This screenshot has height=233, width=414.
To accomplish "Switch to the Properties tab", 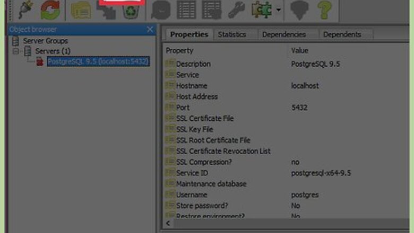I will point(188,34).
